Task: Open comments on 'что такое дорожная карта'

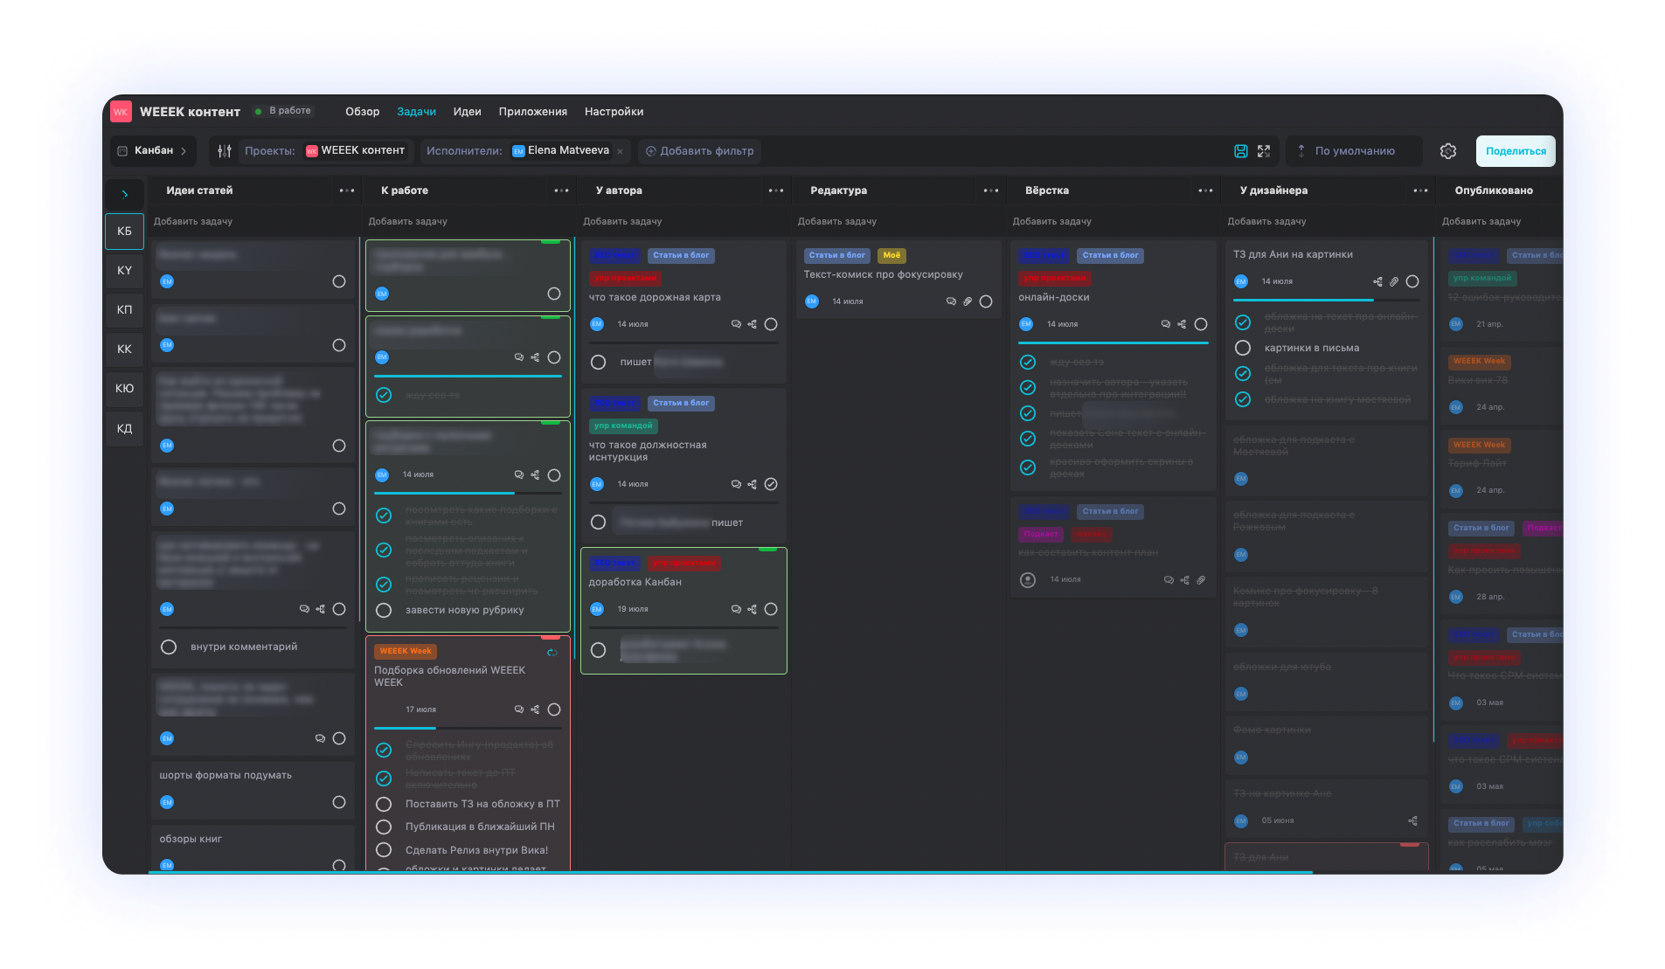Action: tap(736, 324)
